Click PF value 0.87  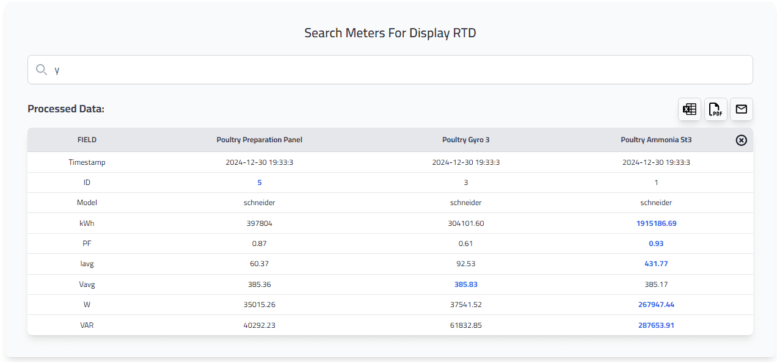[260, 244]
